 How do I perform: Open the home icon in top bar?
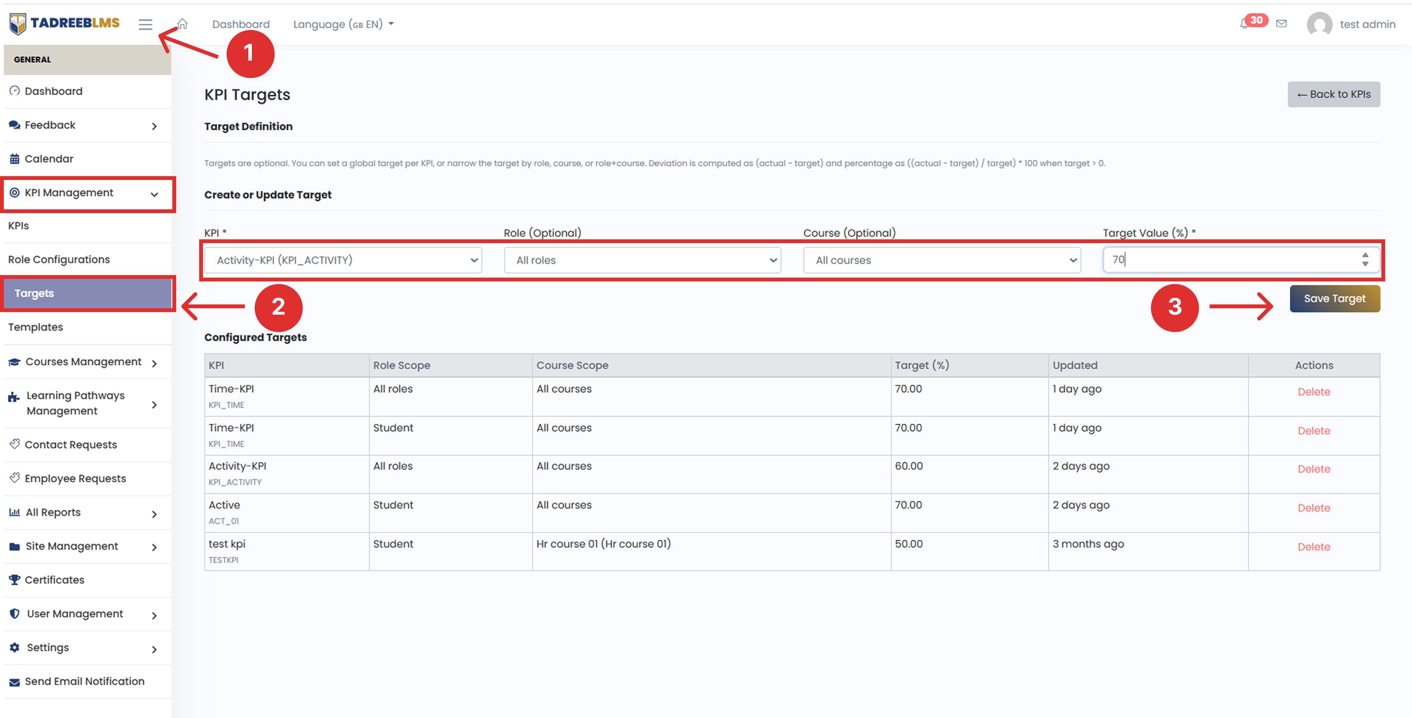(x=183, y=24)
